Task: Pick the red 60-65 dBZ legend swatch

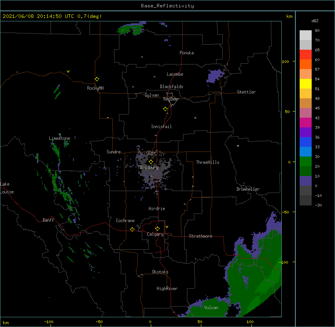Action: tap(305, 54)
